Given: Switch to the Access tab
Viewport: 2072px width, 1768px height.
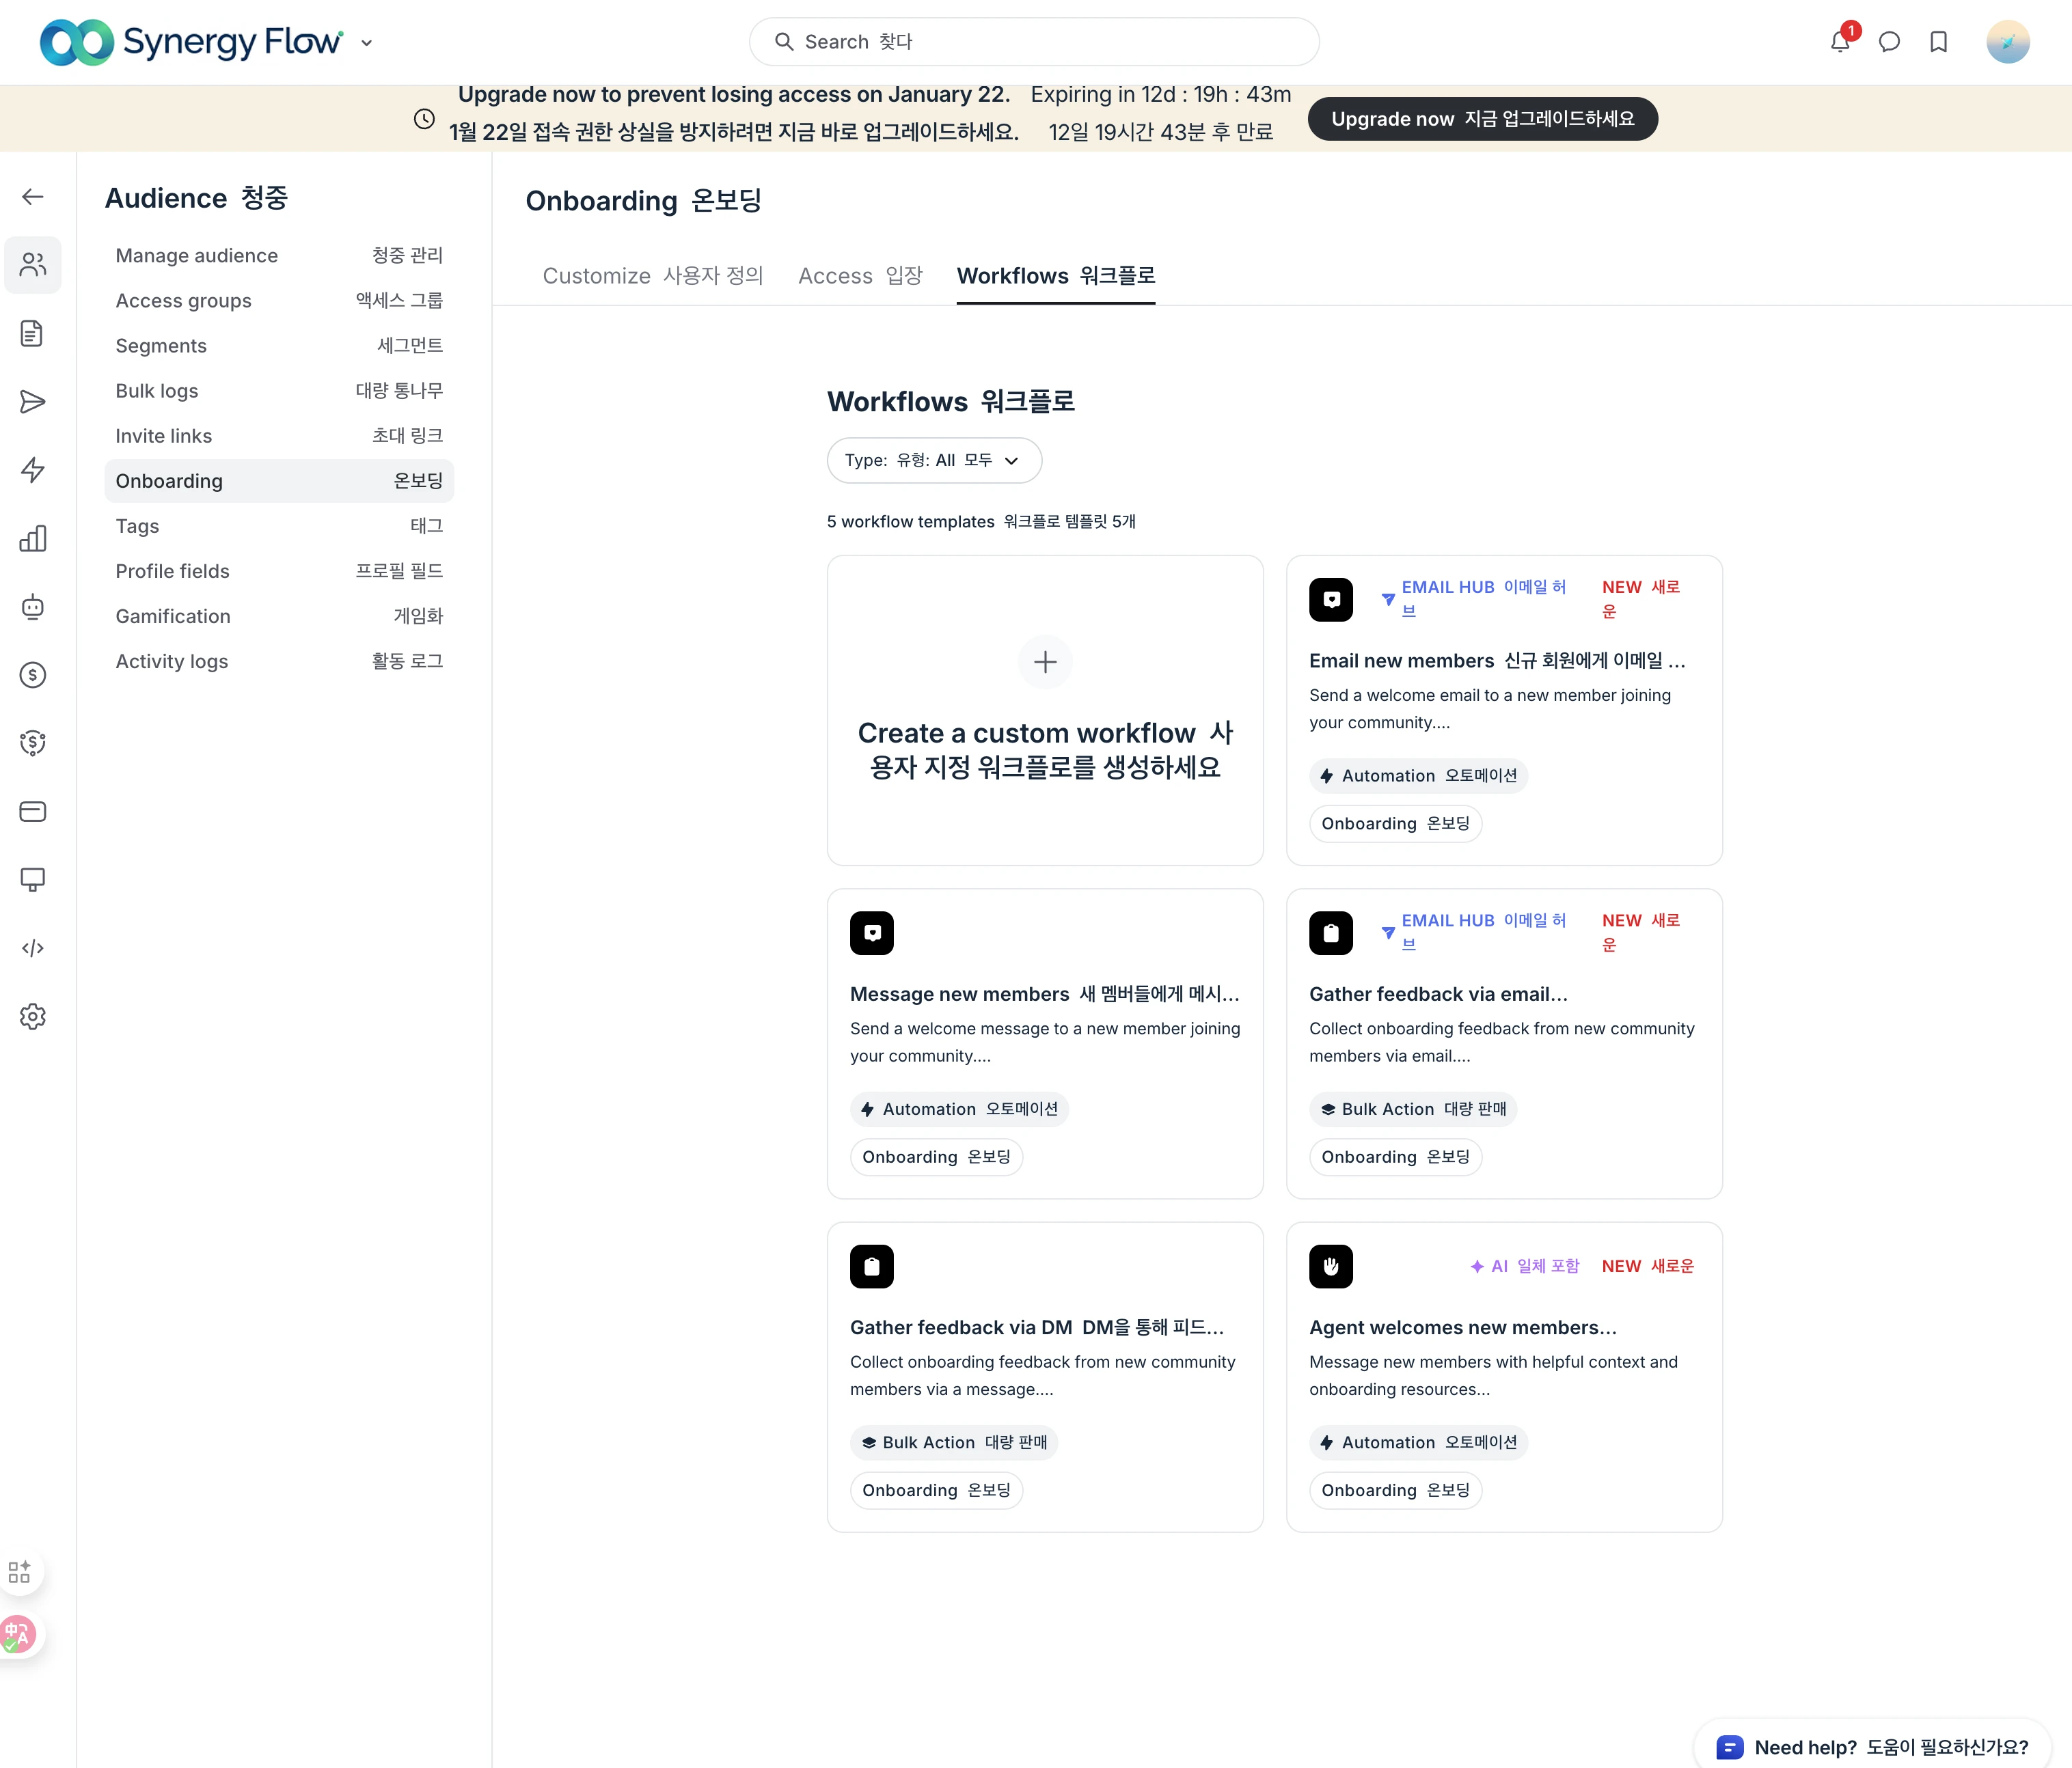Looking at the screenshot, I should tap(860, 276).
